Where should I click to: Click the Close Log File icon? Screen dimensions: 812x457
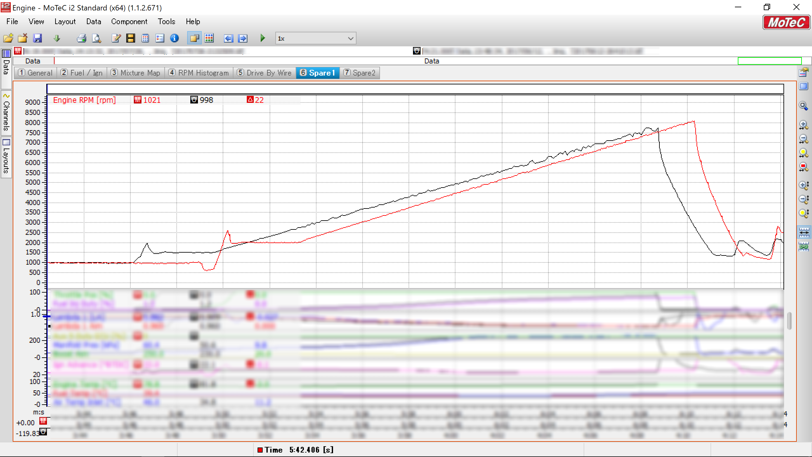[x=23, y=38]
